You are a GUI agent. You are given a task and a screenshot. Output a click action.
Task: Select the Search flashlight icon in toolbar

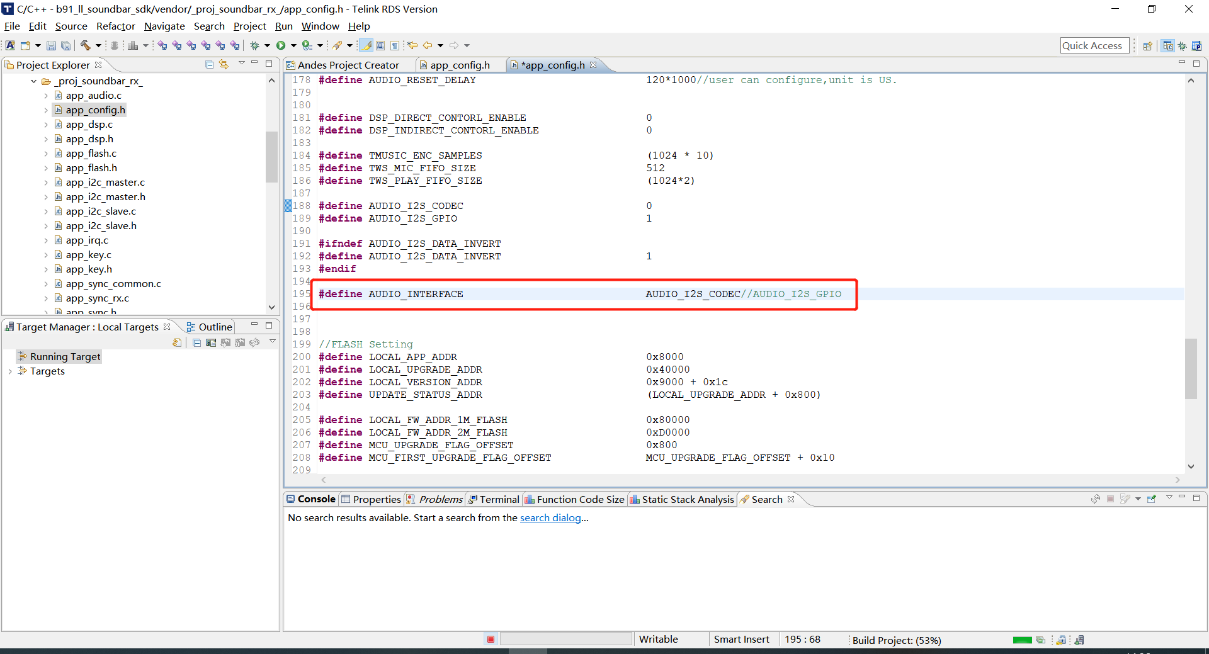tap(338, 45)
